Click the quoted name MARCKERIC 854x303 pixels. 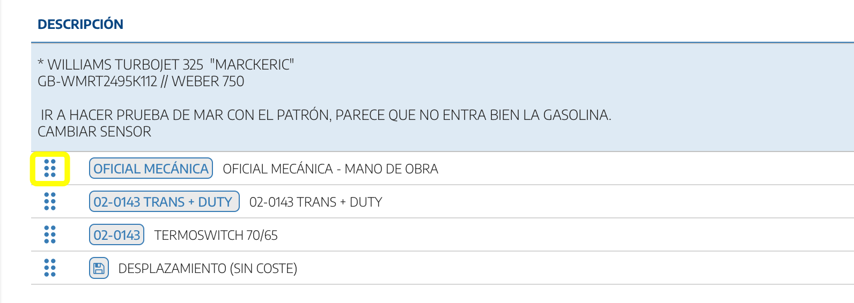click(x=252, y=65)
